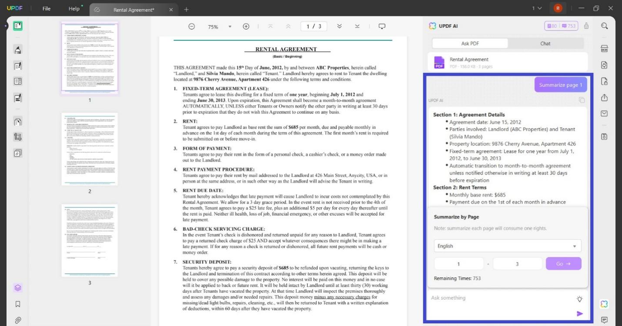This screenshot has height=326, width=622.
Task: Decrease zoom with the minus control
Action: pyautogui.click(x=191, y=26)
